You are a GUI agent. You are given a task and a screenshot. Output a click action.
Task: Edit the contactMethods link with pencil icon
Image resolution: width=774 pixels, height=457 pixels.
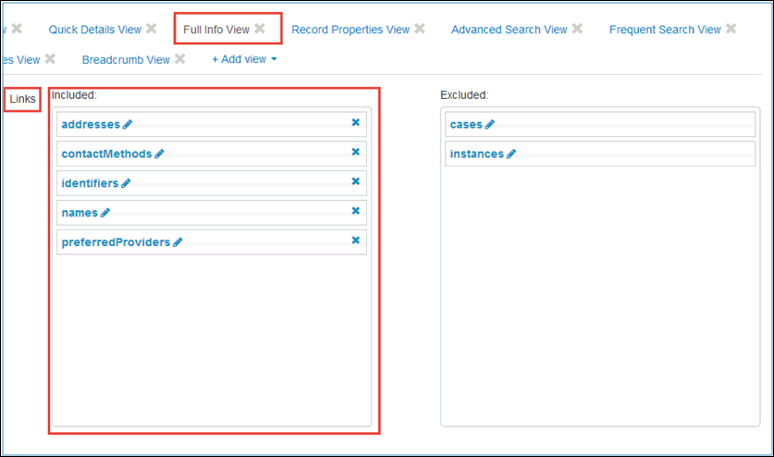click(x=159, y=154)
